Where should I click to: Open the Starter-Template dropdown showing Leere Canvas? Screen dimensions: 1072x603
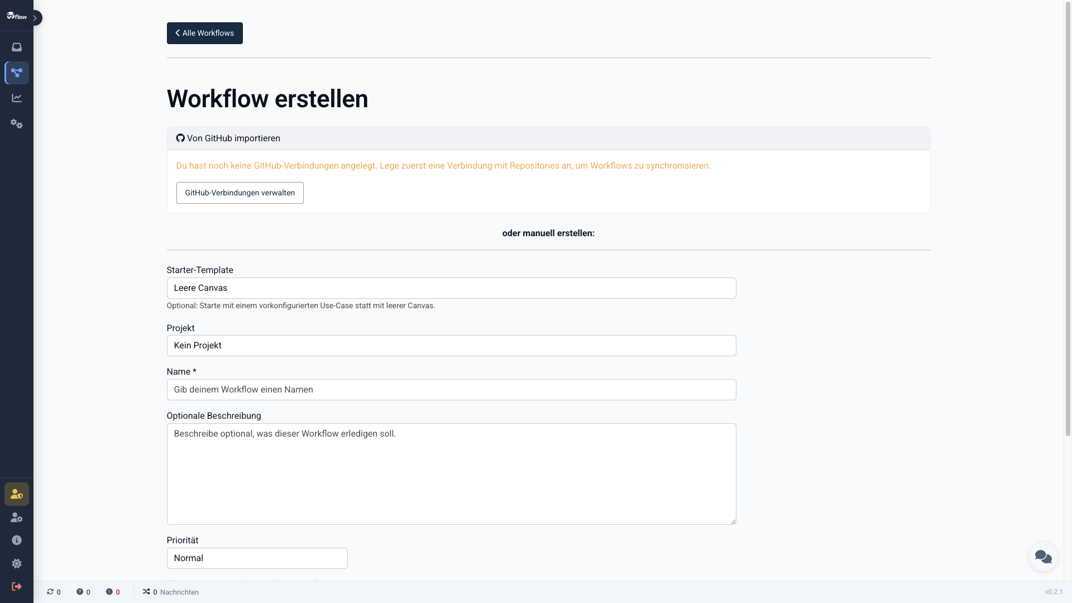click(x=451, y=288)
